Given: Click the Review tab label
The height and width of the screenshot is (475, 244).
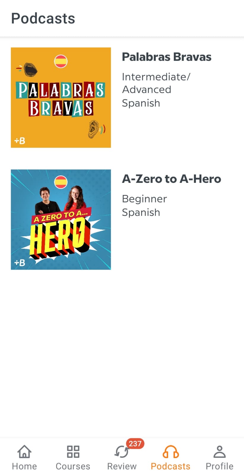Looking at the screenshot, I should [x=122, y=466].
